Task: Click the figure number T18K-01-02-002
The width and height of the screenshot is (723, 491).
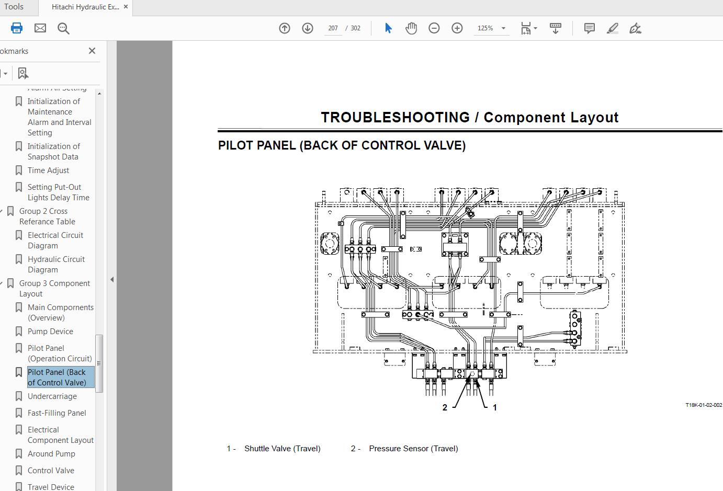Action: [704, 405]
